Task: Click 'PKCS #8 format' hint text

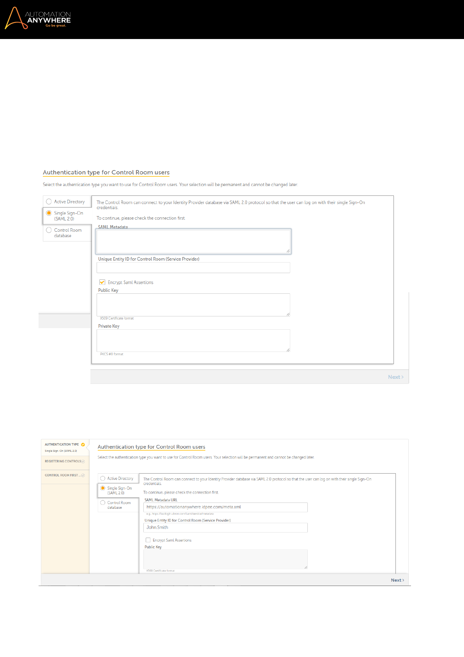Action: pyautogui.click(x=112, y=354)
